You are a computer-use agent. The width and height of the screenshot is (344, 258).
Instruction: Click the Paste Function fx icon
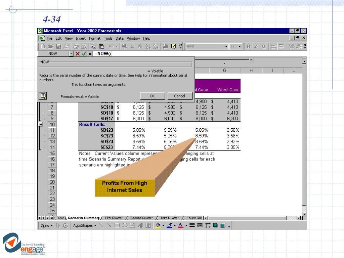coord(140,46)
